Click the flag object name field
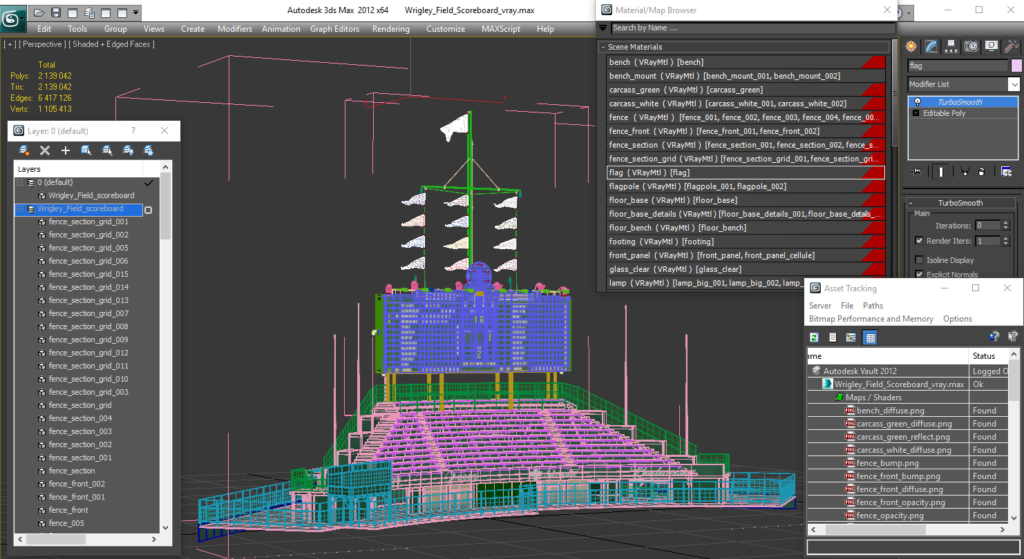Screen dimensions: 1024x559 point(958,66)
